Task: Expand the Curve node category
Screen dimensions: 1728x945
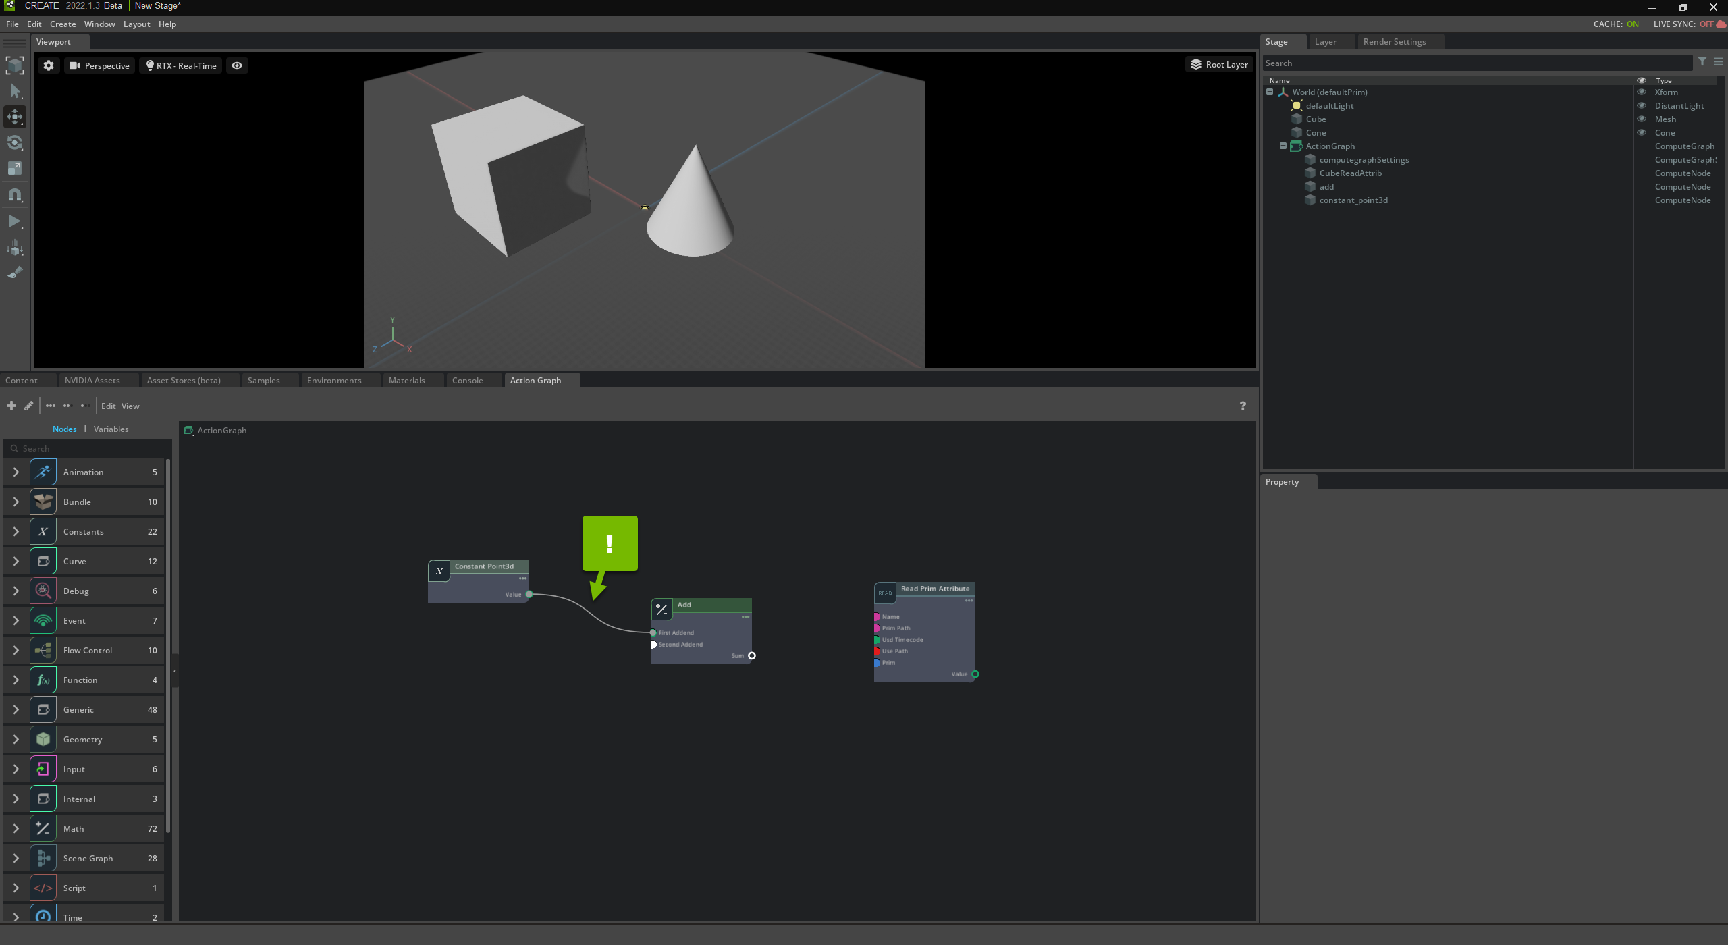Action: [x=16, y=561]
